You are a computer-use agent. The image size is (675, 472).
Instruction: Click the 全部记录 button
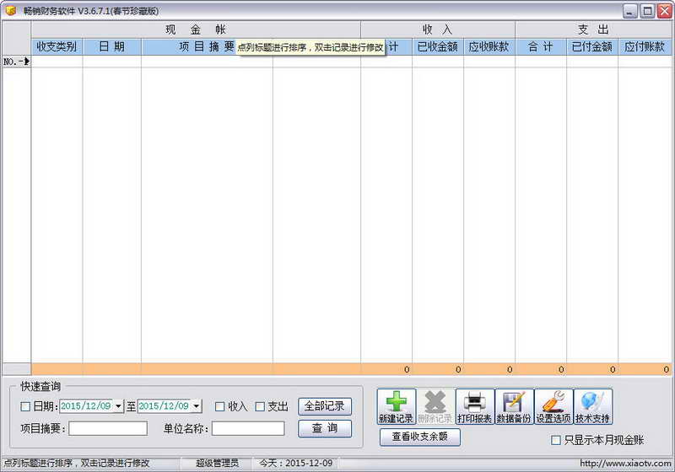tap(325, 406)
